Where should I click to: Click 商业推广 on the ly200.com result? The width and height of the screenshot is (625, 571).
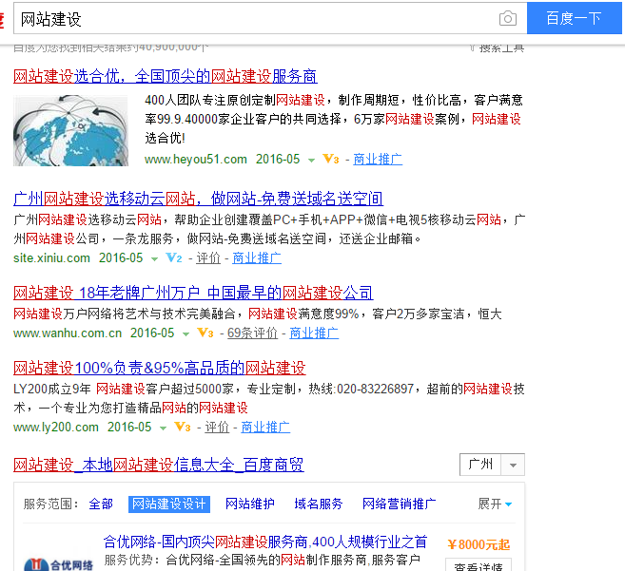tap(265, 428)
